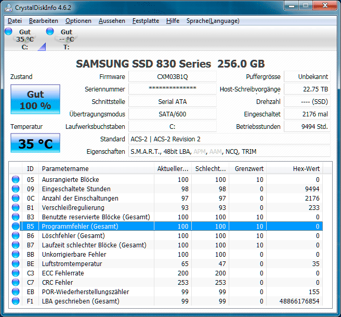This screenshot has height=317, width=341.
Task: Open the Bearbeiten menu
Action: (44, 21)
